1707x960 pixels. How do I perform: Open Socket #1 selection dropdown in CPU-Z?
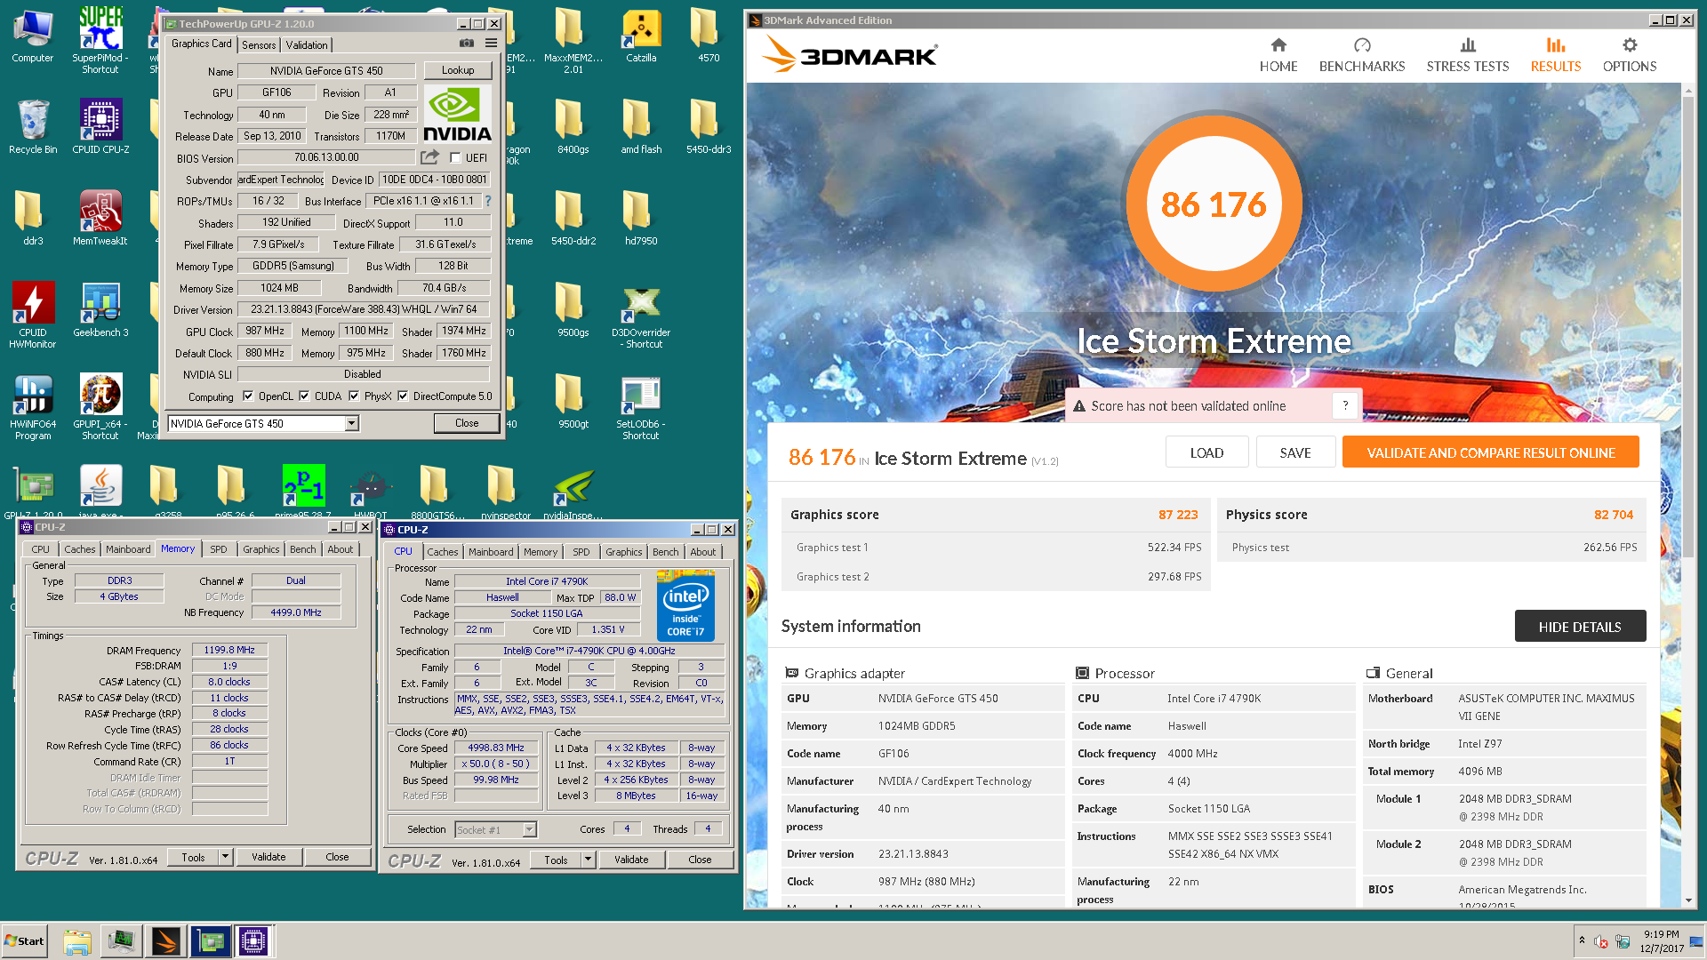coord(529,829)
